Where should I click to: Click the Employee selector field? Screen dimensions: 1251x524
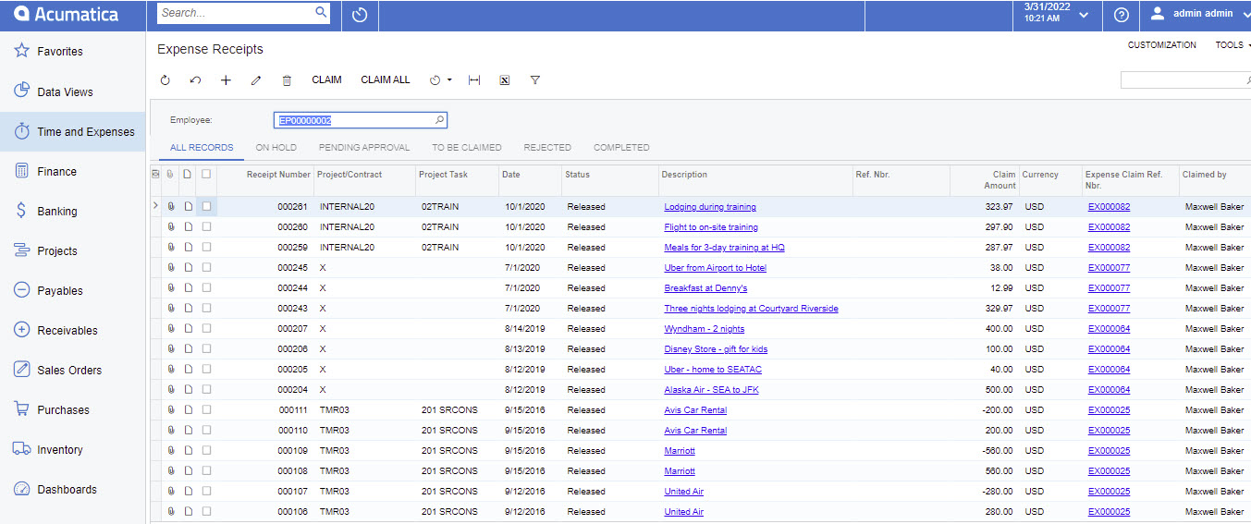point(356,121)
